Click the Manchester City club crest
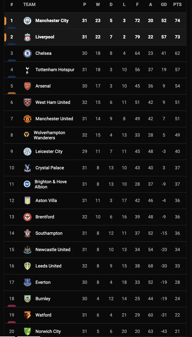This screenshot has width=192, height=337. point(27,21)
